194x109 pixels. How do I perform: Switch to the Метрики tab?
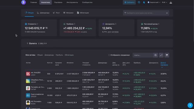[68, 13]
